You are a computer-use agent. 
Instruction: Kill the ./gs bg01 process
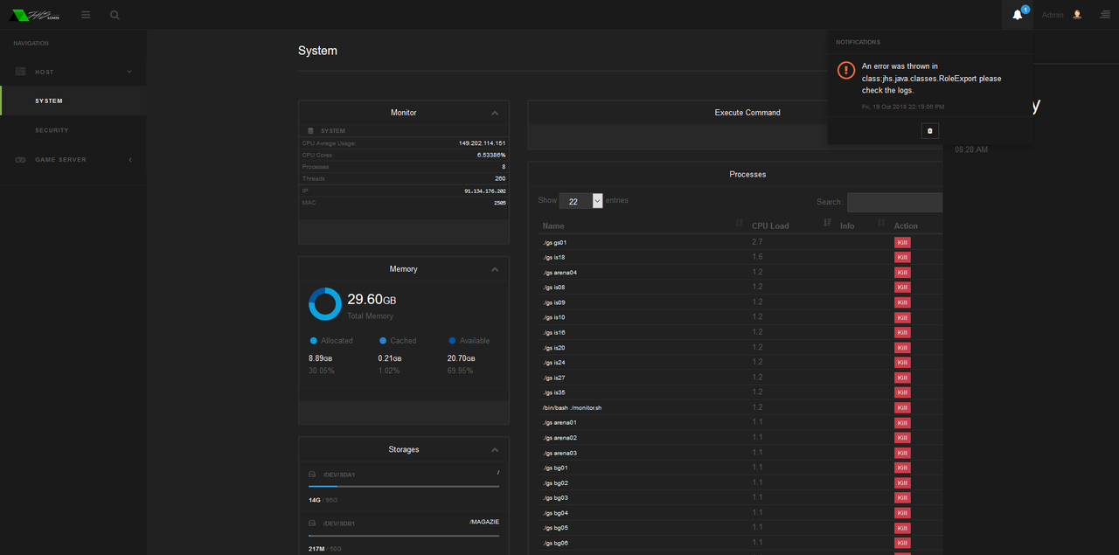tap(902, 468)
